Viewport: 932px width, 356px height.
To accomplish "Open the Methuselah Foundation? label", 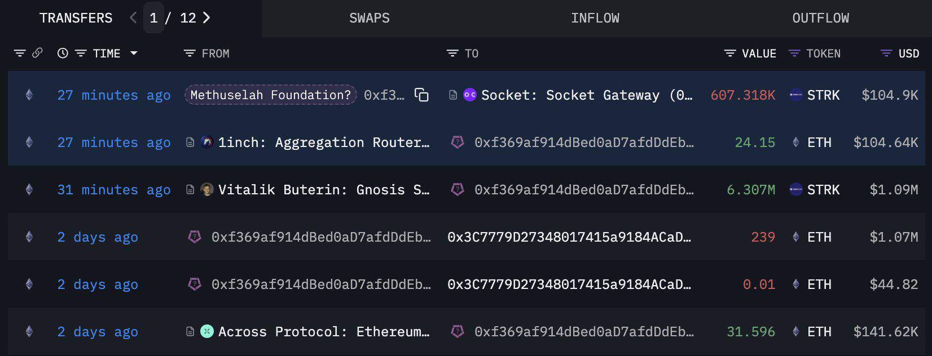I will coord(271,95).
